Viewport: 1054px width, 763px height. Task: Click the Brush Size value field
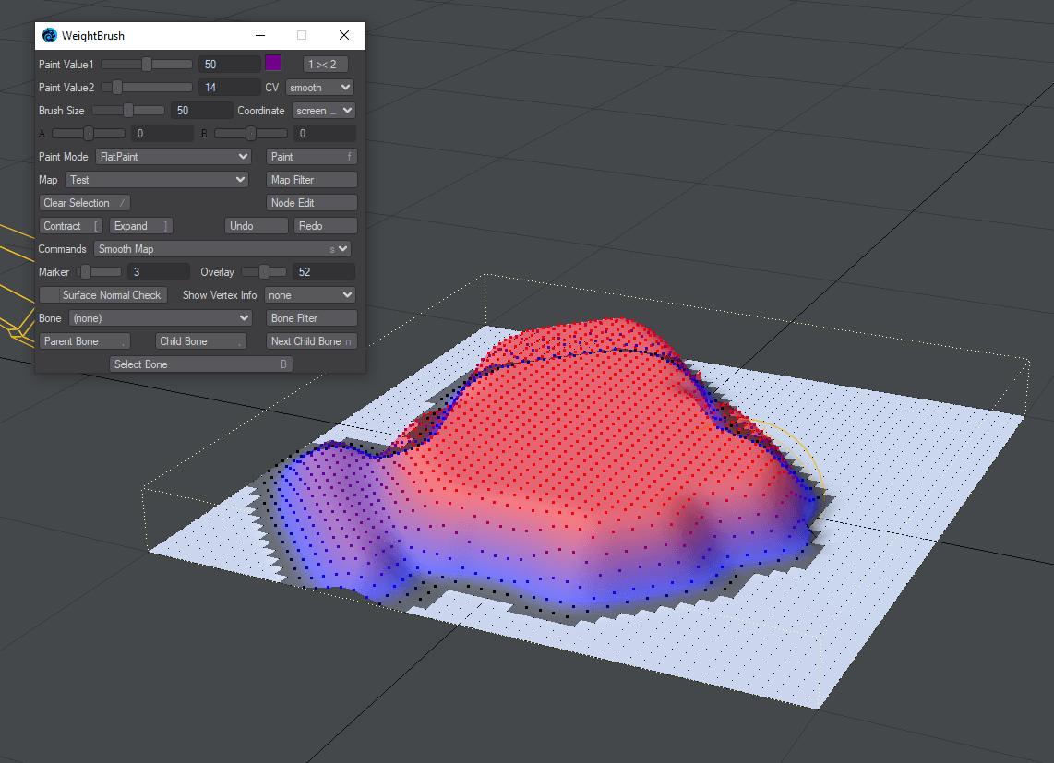pyautogui.click(x=200, y=111)
